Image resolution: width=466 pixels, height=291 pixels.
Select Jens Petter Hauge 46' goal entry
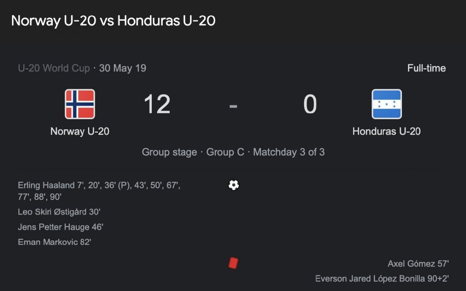pos(61,227)
